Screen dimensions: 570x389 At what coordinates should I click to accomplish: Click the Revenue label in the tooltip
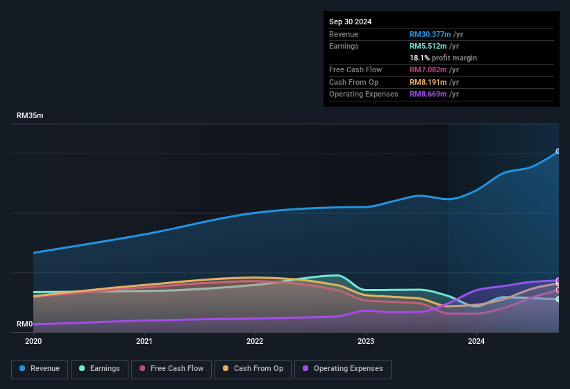coord(344,34)
